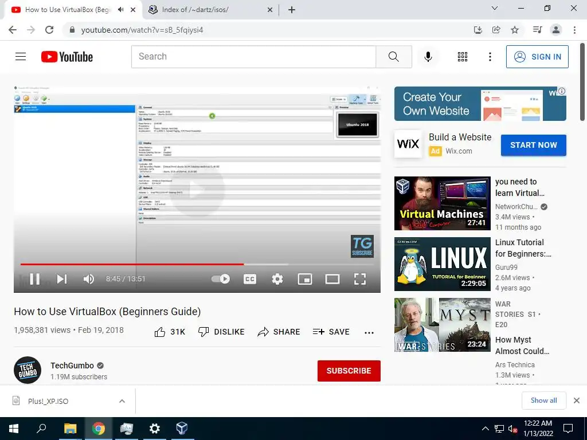
Task: Toggle the autoplay switch
Action: (221, 279)
